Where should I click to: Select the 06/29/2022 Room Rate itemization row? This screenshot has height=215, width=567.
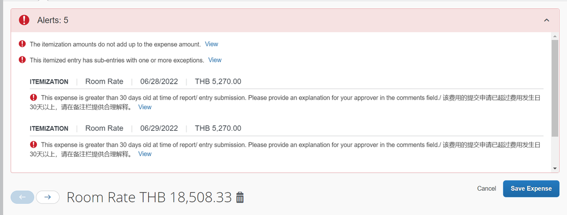tap(286, 128)
